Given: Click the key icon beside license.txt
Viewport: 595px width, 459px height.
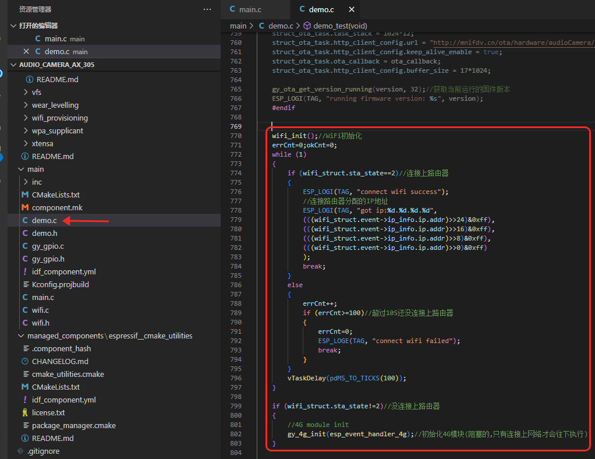Looking at the screenshot, I should pos(25,412).
